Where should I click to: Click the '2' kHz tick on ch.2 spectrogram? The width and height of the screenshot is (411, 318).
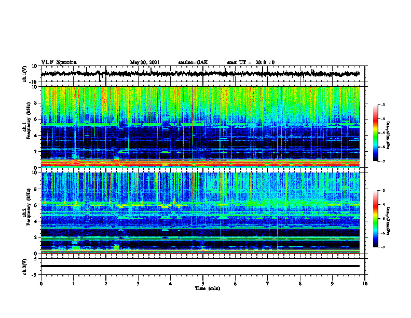point(36,237)
